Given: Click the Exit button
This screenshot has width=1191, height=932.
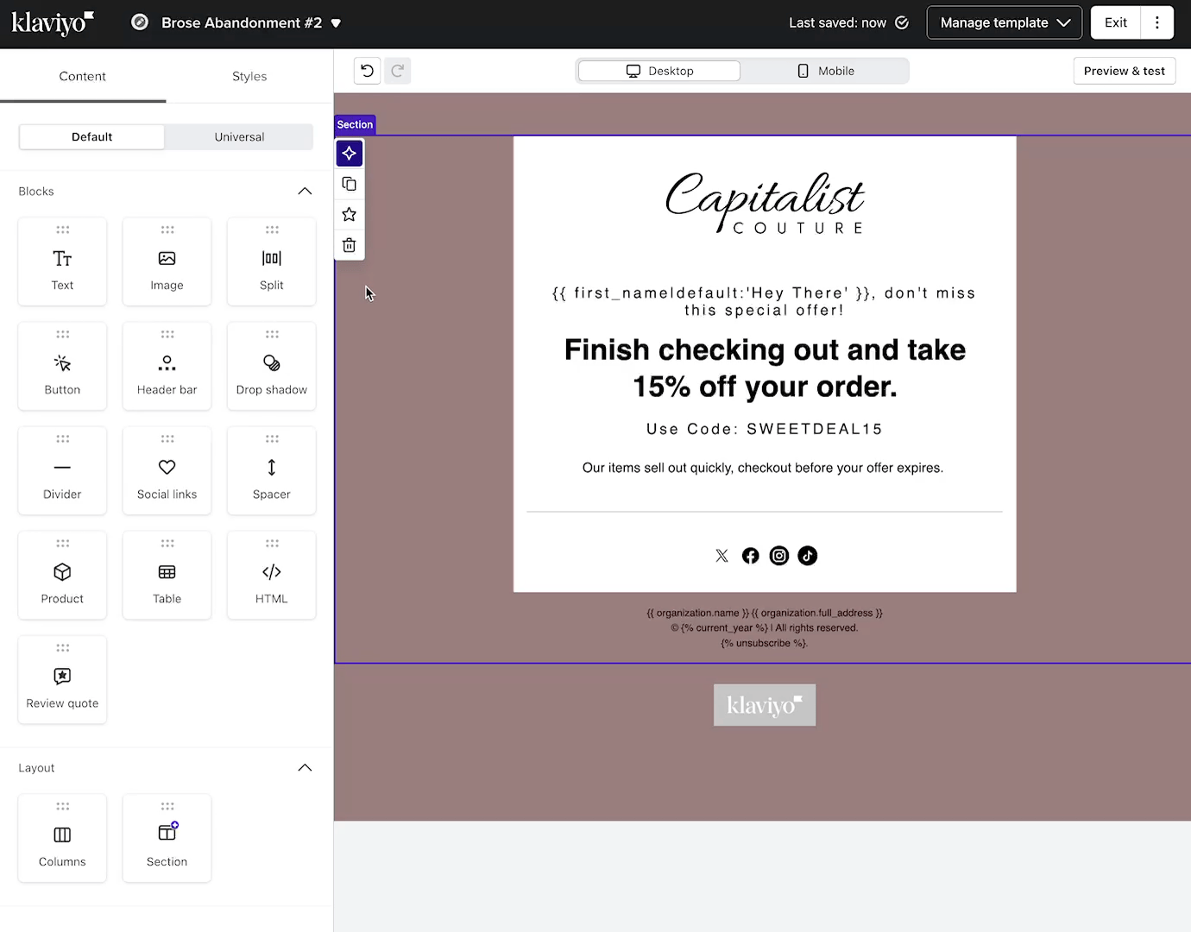Looking at the screenshot, I should coord(1116,22).
